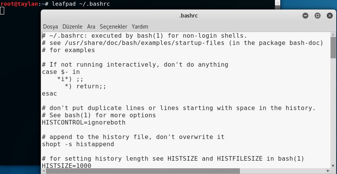The image size is (337, 174).
Task: Click the line 'HISTSIZE=1000'
Action: tap(66, 166)
